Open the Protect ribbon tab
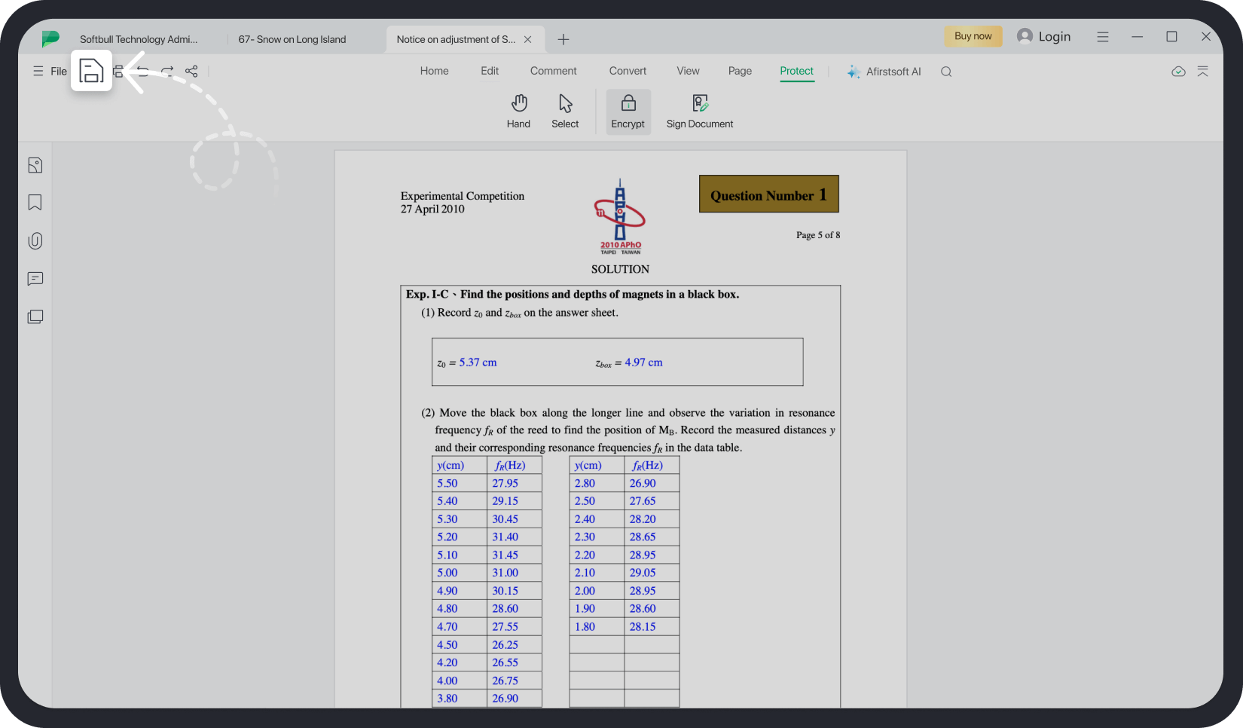Viewport: 1243px width, 728px height. tap(797, 71)
